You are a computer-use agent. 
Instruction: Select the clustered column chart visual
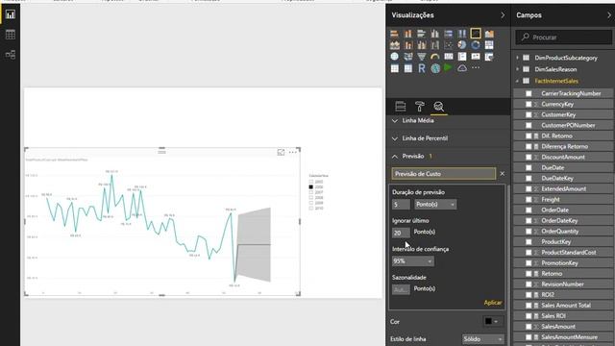(435, 34)
